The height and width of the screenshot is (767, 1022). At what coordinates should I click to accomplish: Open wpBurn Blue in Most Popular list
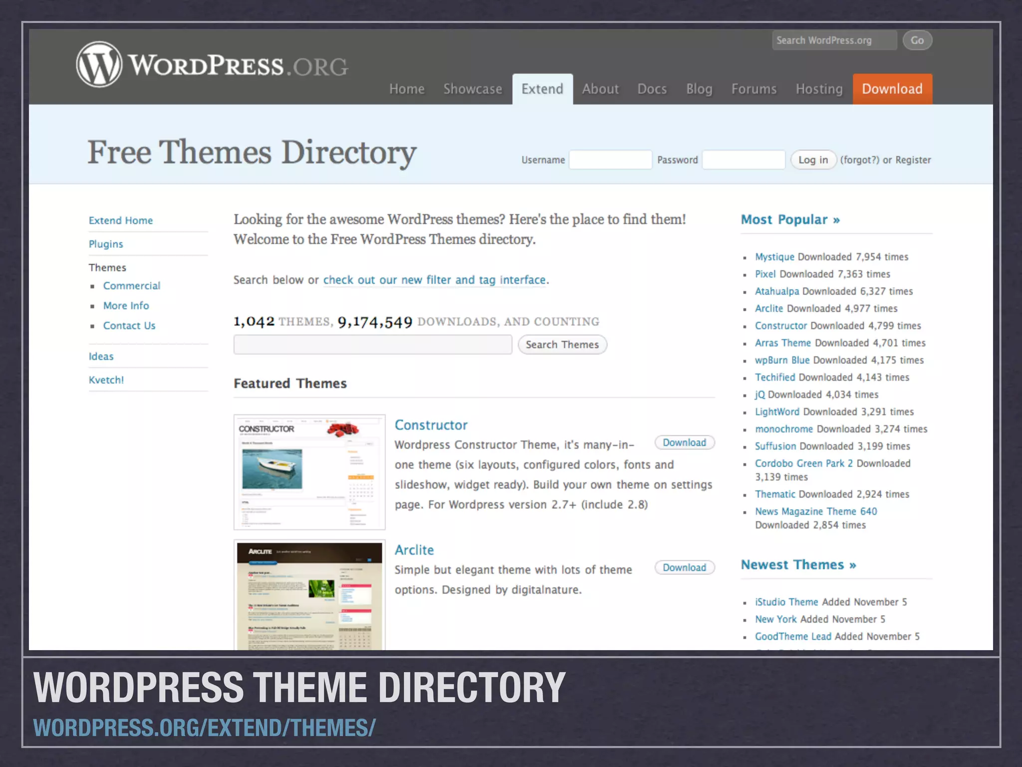(x=782, y=360)
